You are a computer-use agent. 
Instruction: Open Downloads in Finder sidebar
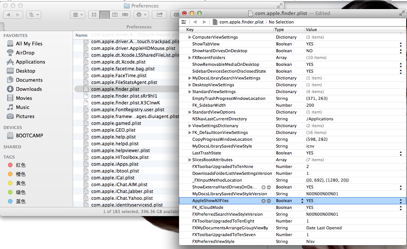coord(29,89)
